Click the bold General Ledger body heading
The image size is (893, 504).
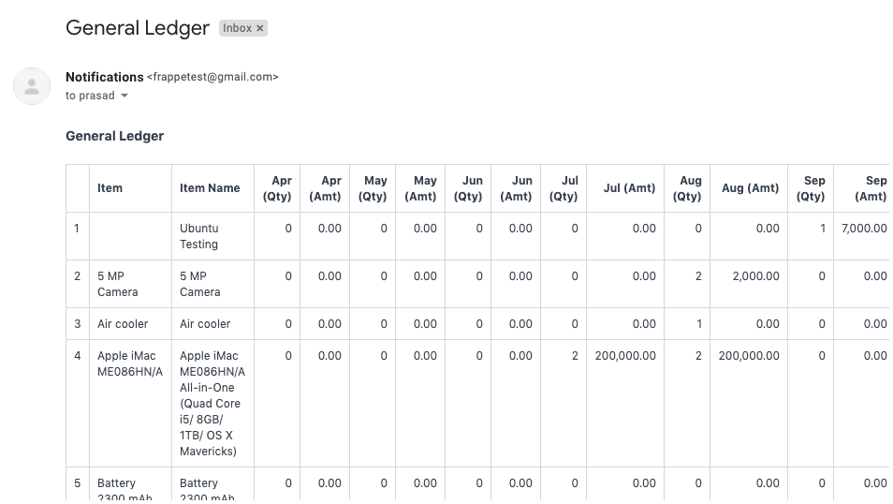[x=114, y=136]
